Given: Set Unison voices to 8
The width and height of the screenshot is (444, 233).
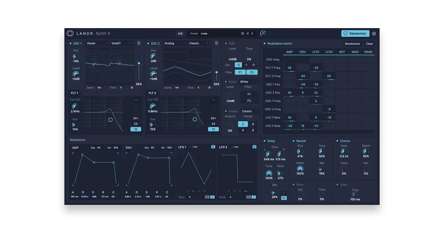Looking at the screenshot, I should [253, 130].
